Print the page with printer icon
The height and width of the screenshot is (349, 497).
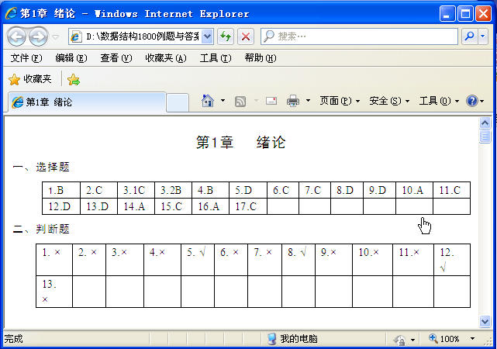[x=293, y=101]
